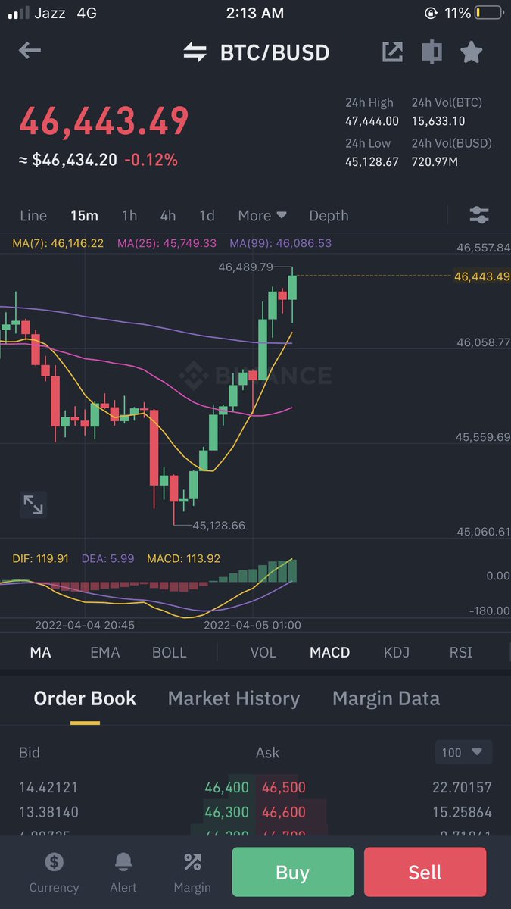Screen dimensions: 511x909
Task: Toggle the MA indicator
Action: tap(40, 652)
